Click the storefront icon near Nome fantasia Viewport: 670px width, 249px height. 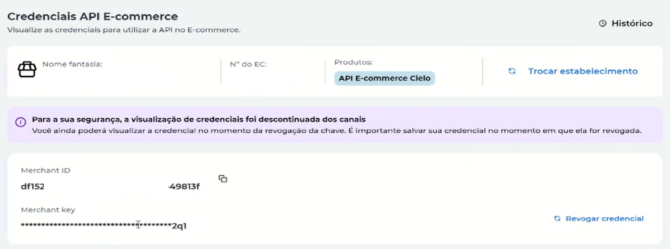27,69
